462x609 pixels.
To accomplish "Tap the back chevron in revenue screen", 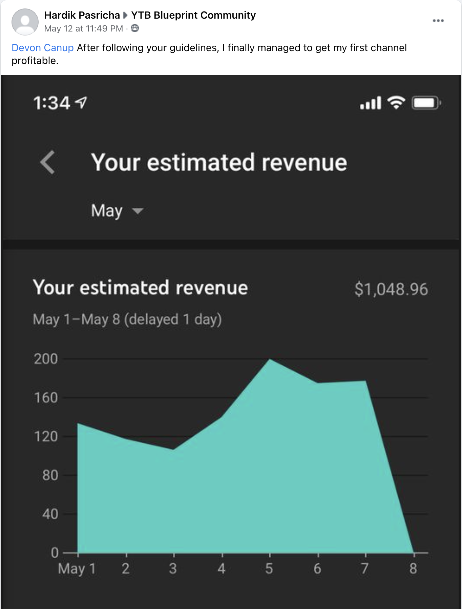I will (47, 162).
